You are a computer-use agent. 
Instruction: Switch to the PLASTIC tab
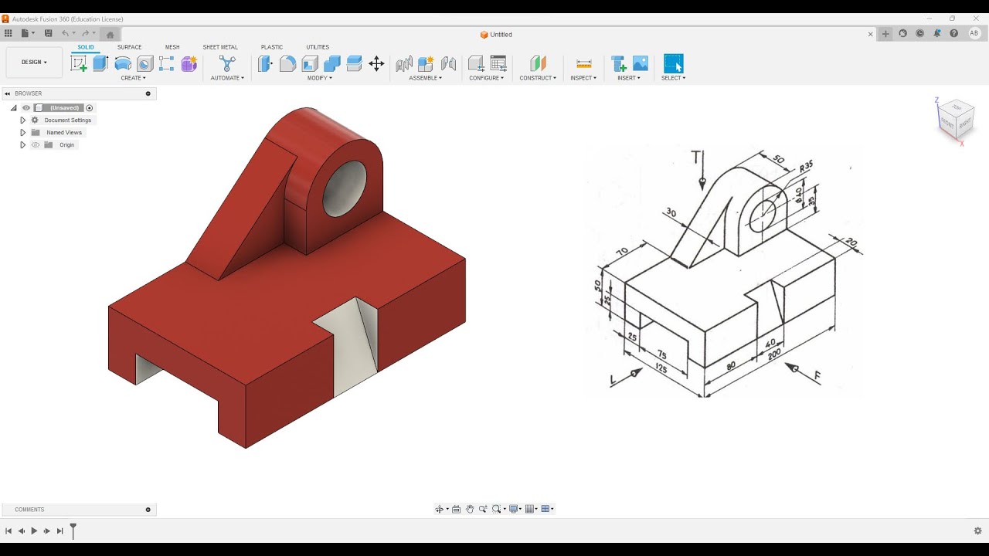(272, 47)
